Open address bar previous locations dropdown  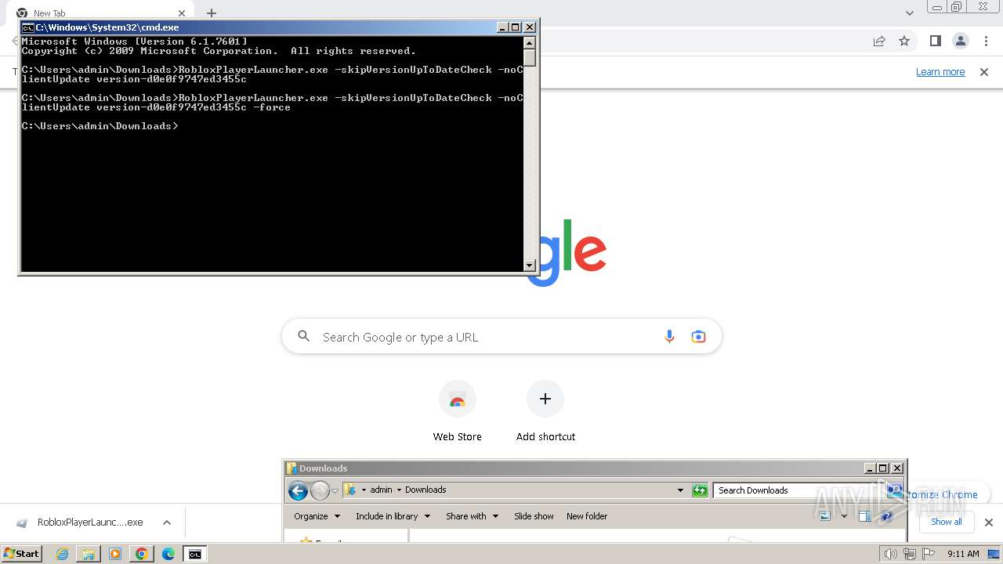tap(680, 490)
